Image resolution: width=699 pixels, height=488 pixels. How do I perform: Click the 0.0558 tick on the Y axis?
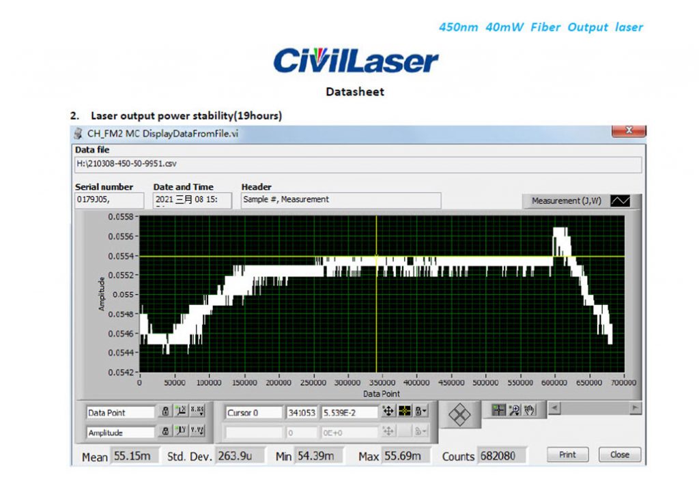click(120, 216)
